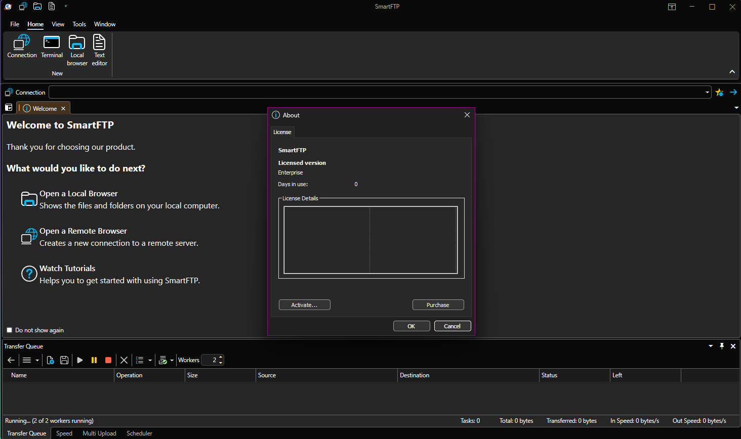The width and height of the screenshot is (741, 439).
Task: Select the License tab in About dialog
Action: point(282,132)
